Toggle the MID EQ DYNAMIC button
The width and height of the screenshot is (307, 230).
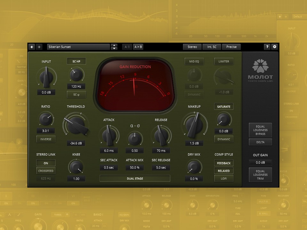pos(194,95)
